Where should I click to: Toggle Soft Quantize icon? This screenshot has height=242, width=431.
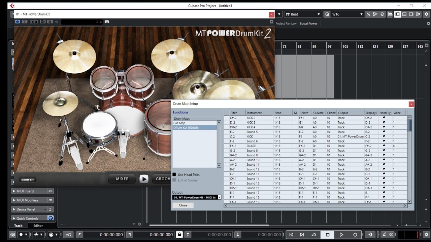point(368,14)
